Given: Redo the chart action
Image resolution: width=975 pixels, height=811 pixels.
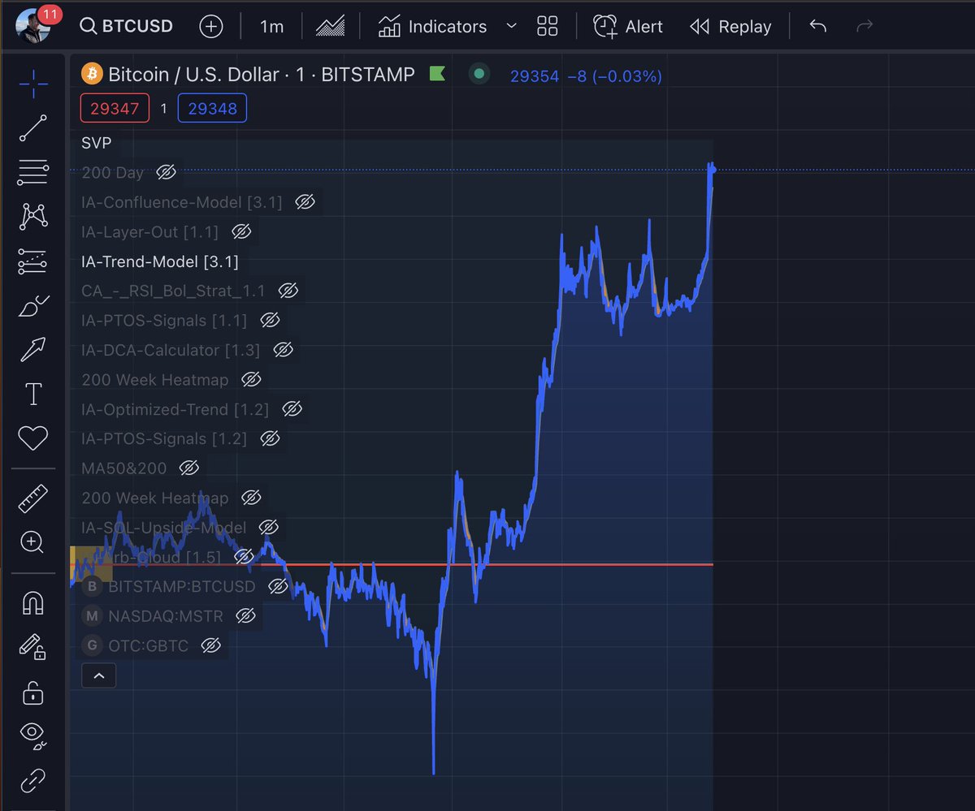Looking at the screenshot, I should [864, 26].
